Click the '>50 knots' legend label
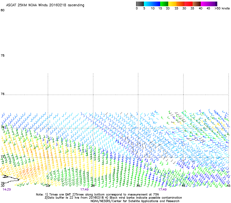 (x=222, y=8)
